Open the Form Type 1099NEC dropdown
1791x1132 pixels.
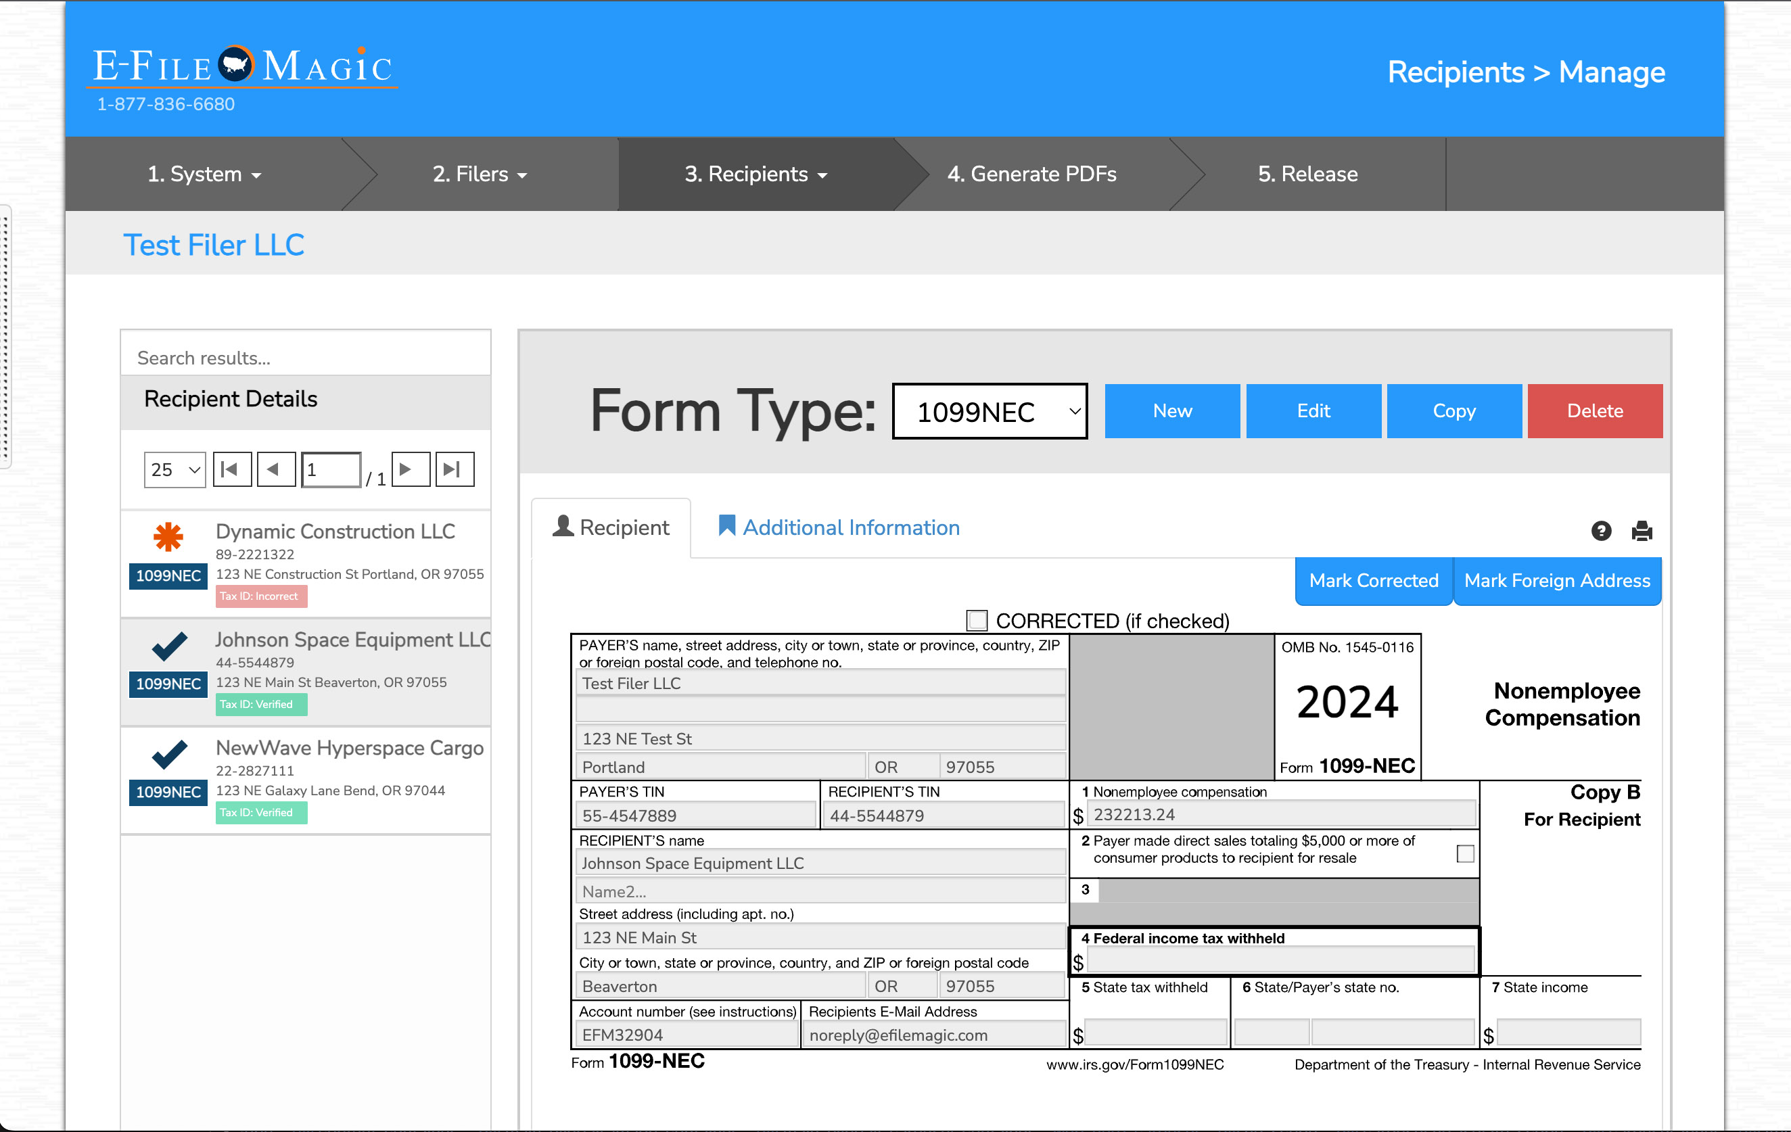pos(990,411)
